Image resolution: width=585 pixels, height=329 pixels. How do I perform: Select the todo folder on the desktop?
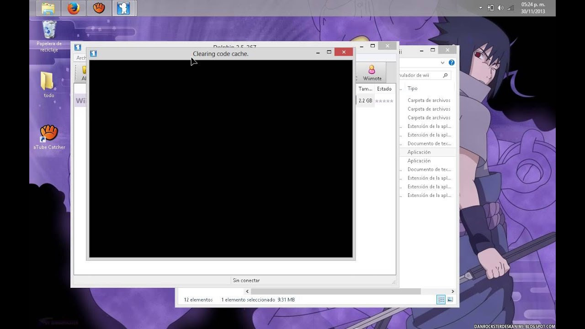click(x=49, y=85)
